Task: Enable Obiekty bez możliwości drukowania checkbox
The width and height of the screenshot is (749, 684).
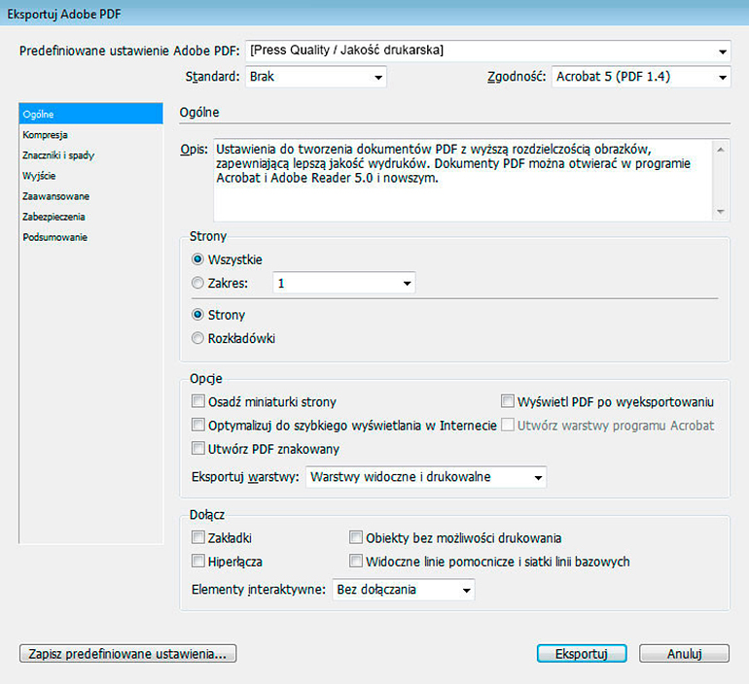Action: pyautogui.click(x=355, y=537)
